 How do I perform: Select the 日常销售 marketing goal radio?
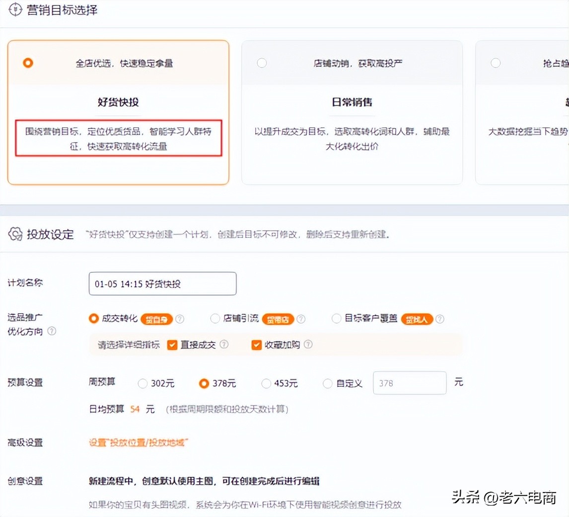[x=262, y=63]
